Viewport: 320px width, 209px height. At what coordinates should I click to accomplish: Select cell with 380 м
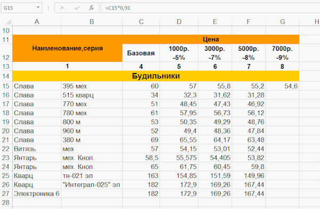92,140
